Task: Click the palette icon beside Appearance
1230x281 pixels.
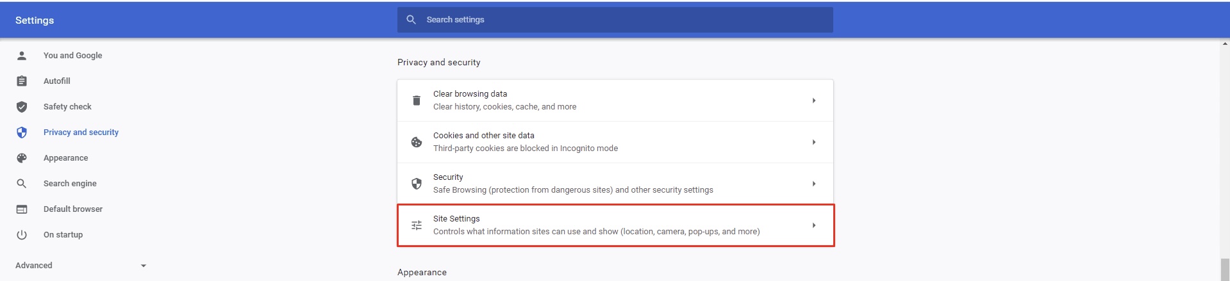Action: pyautogui.click(x=22, y=158)
